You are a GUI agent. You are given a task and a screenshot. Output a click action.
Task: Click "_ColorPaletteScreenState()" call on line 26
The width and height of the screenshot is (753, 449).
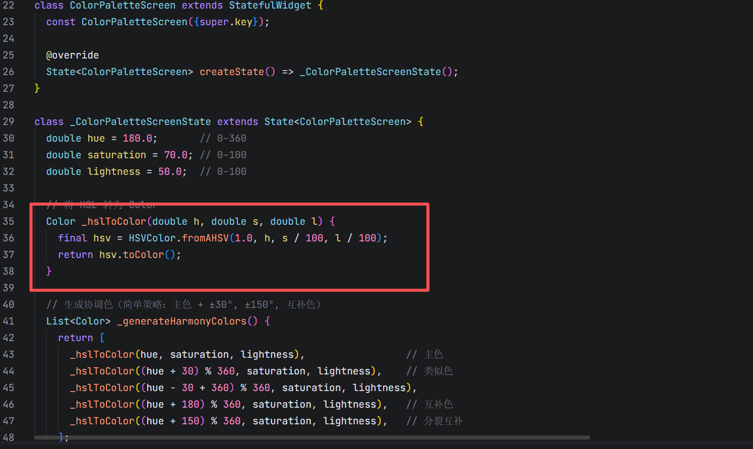[x=377, y=72]
